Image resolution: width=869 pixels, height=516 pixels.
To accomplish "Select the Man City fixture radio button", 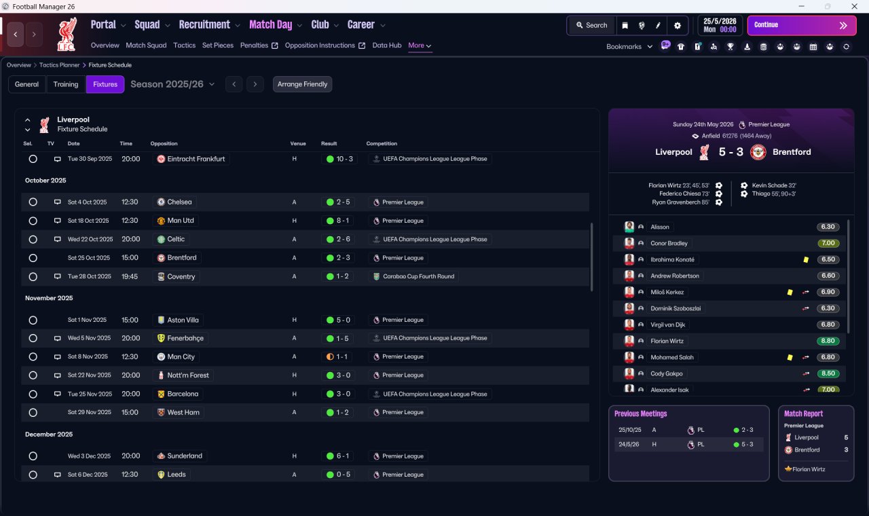I will pyautogui.click(x=33, y=356).
